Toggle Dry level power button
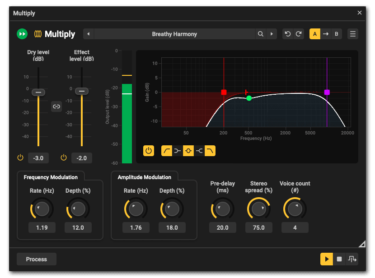The width and height of the screenshot is (375, 278). [x=20, y=158]
